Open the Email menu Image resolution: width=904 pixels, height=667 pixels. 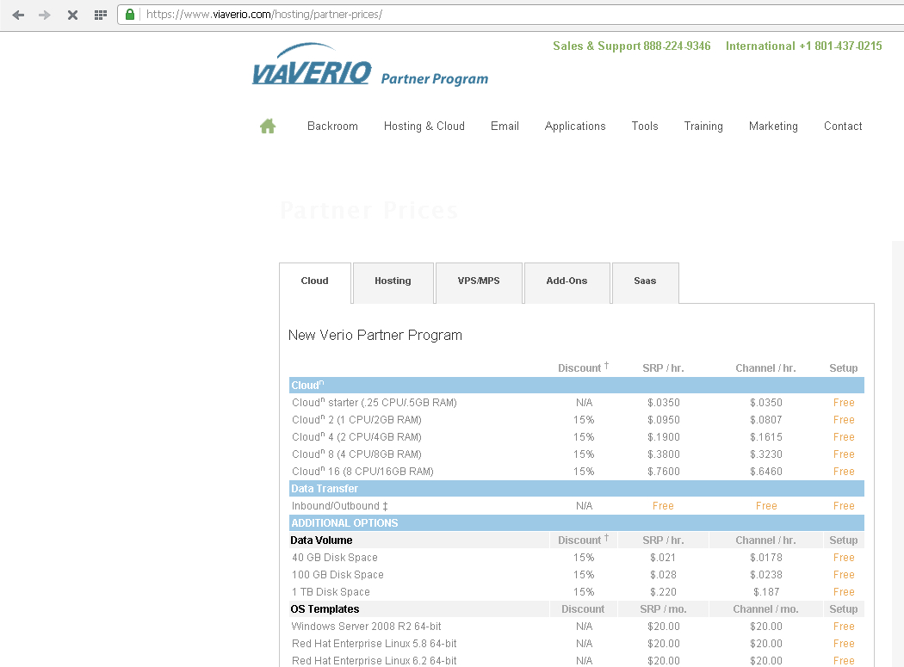pyautogui.click(x=505, y=126)
